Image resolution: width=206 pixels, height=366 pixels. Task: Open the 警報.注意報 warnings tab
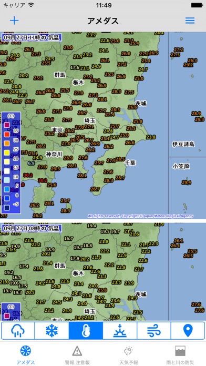tap(77, 355)
